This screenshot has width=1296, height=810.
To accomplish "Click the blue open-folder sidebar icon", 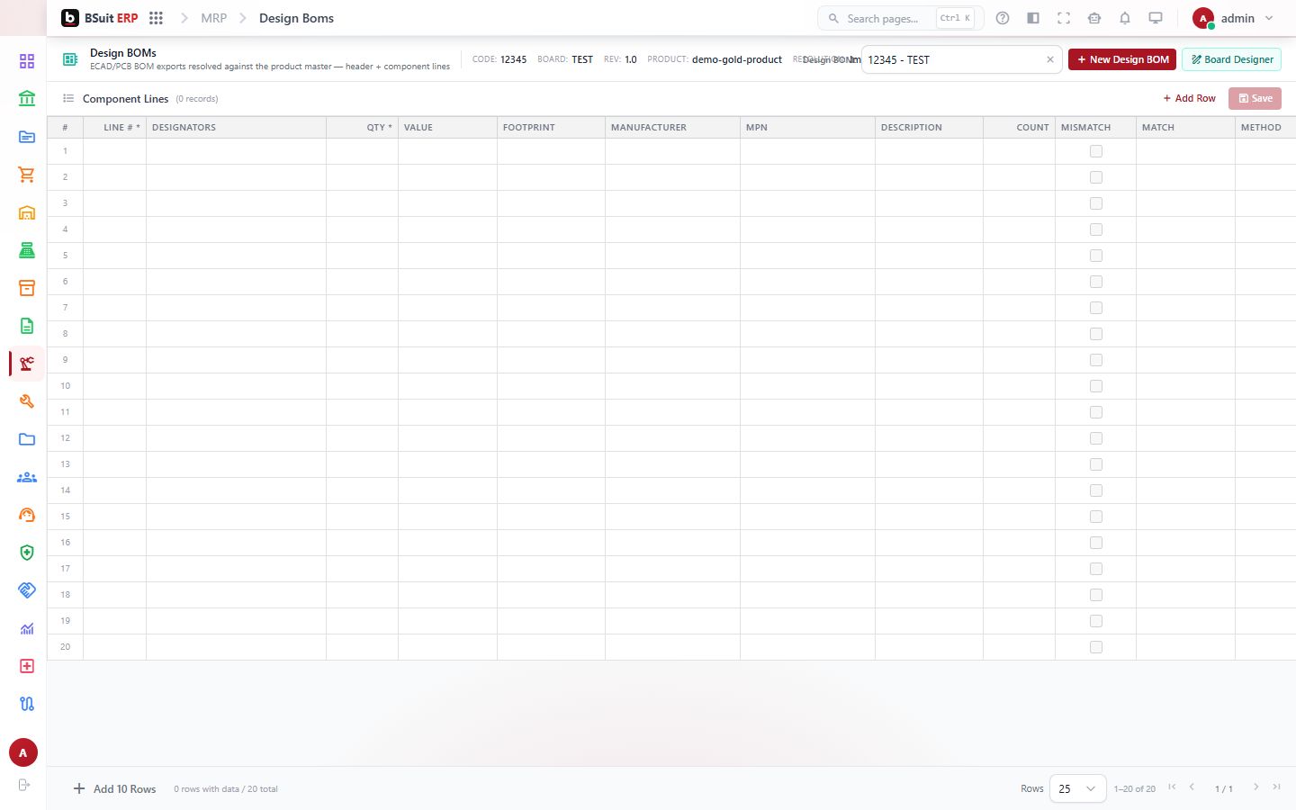I will [26, 137].
